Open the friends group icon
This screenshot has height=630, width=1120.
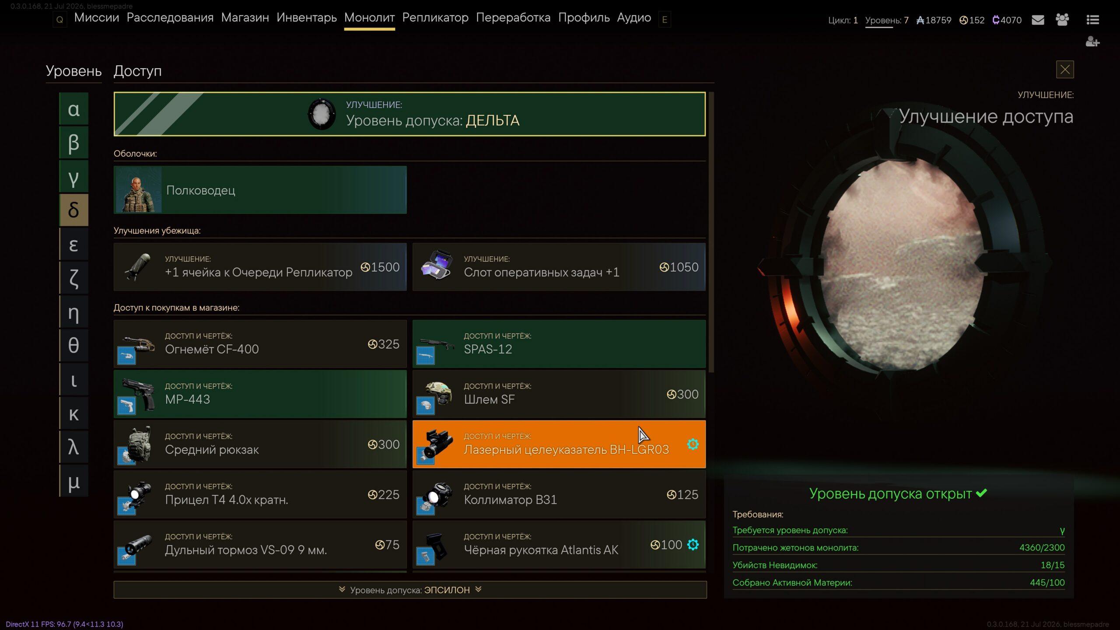(1062, 20)
